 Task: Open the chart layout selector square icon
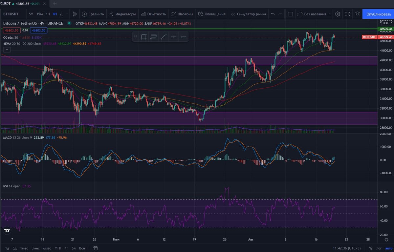290,14
